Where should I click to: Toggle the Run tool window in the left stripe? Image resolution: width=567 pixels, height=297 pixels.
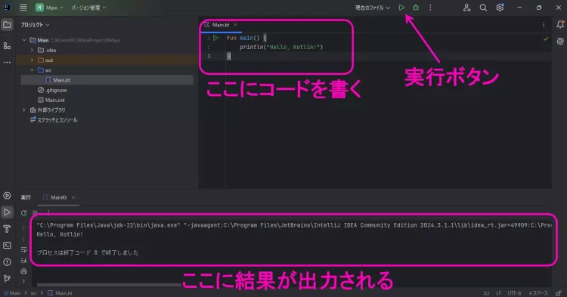tap(7, 212)
